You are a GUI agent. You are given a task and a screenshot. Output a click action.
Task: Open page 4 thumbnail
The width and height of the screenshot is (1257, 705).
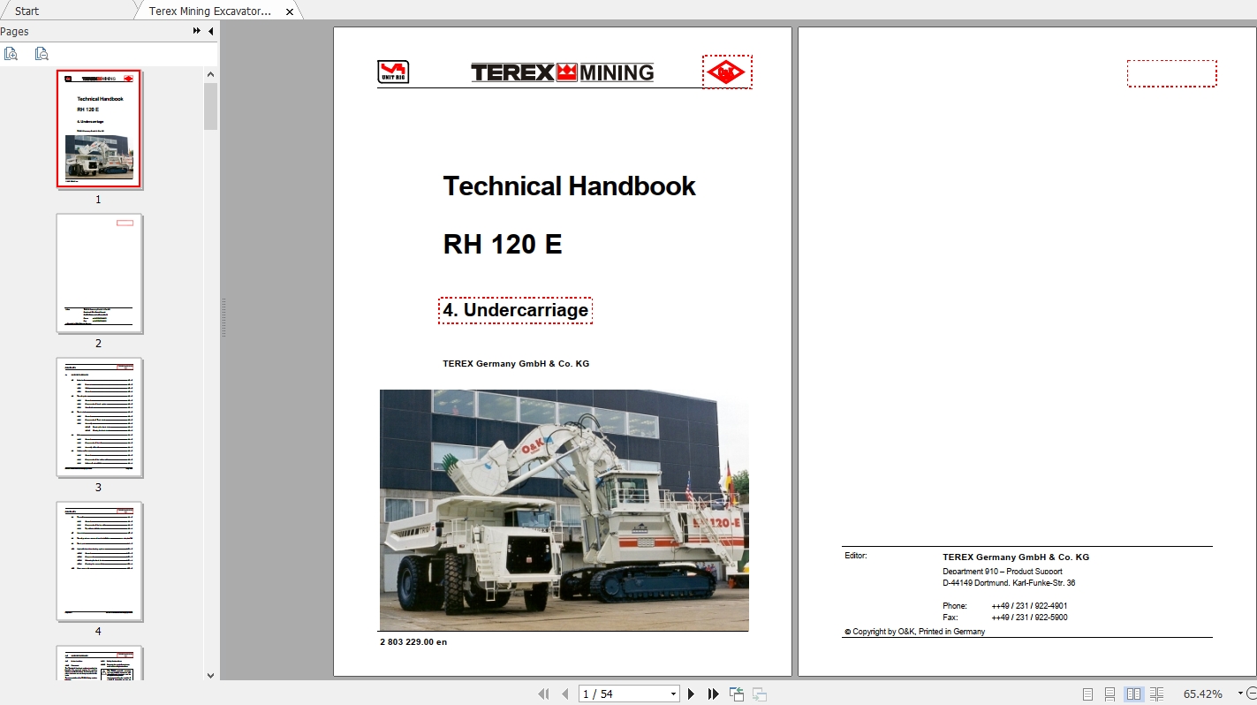coord(99,561)
